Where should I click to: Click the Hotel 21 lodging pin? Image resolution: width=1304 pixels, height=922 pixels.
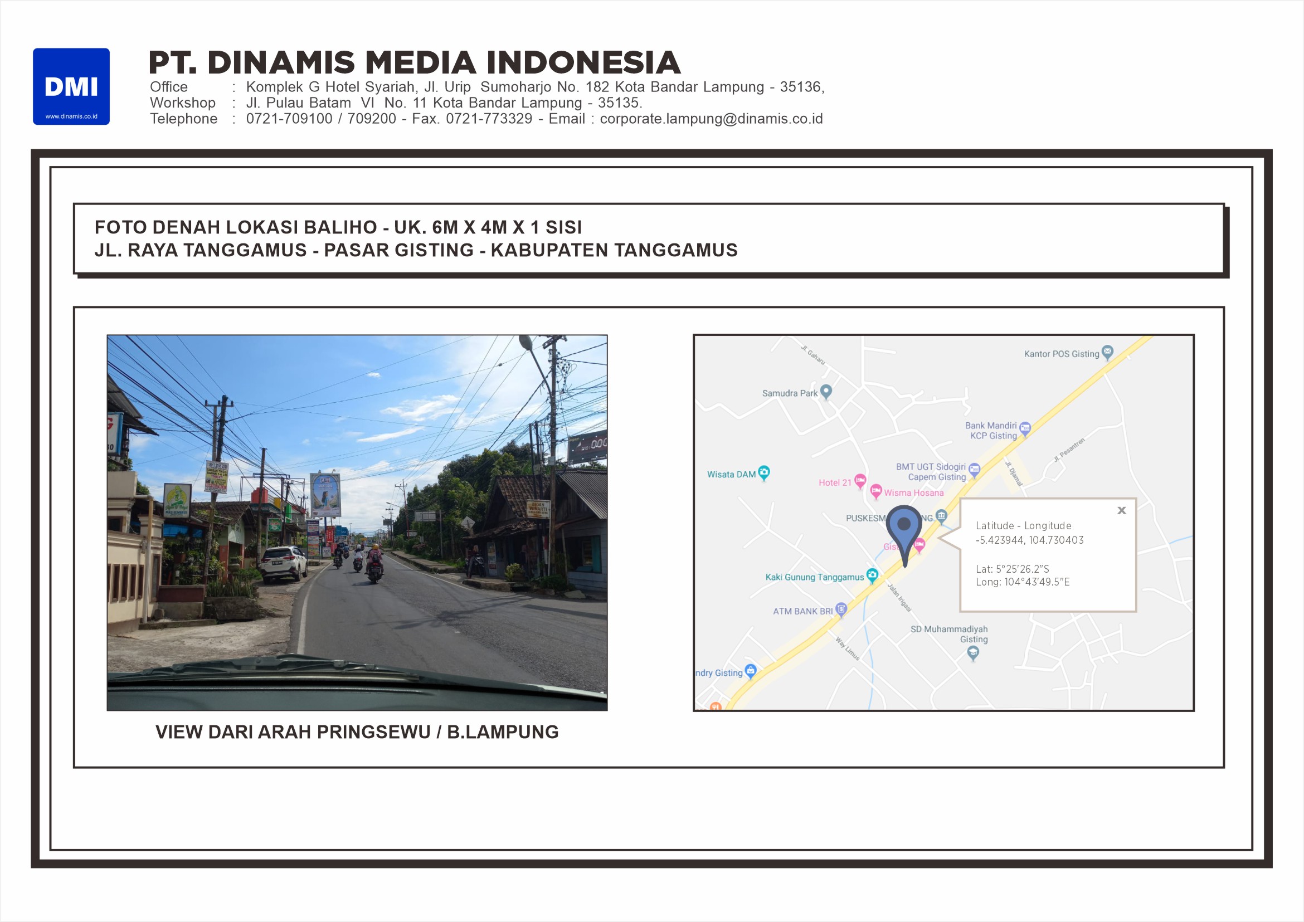click(860, 481)
